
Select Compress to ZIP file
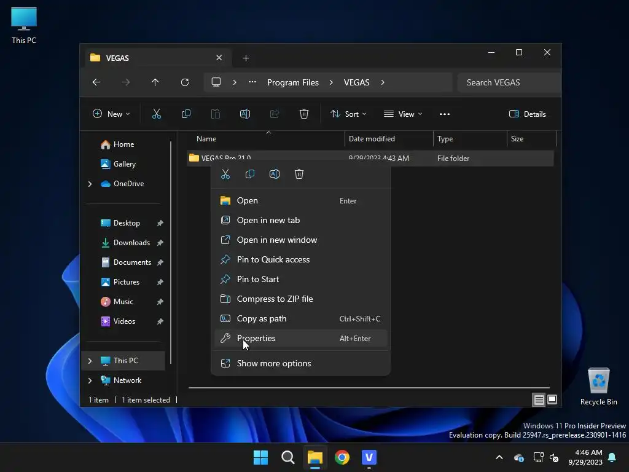tap(301, 299)
